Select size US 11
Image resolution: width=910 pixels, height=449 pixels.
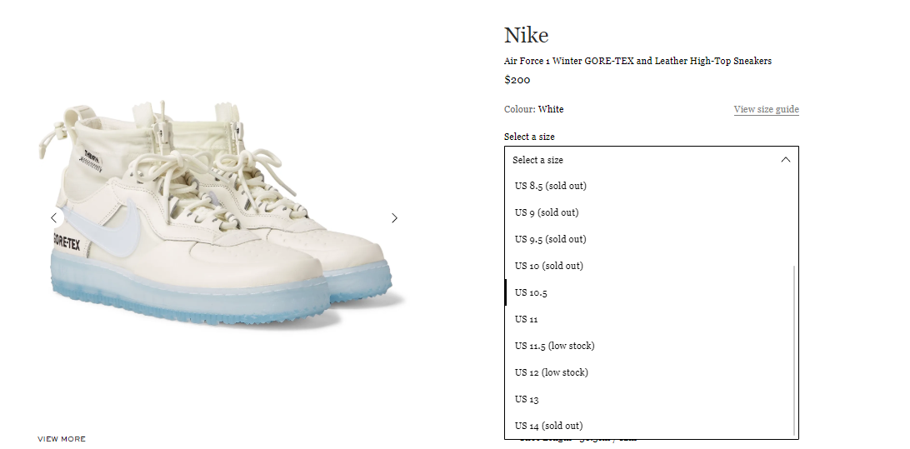(651, 319)
